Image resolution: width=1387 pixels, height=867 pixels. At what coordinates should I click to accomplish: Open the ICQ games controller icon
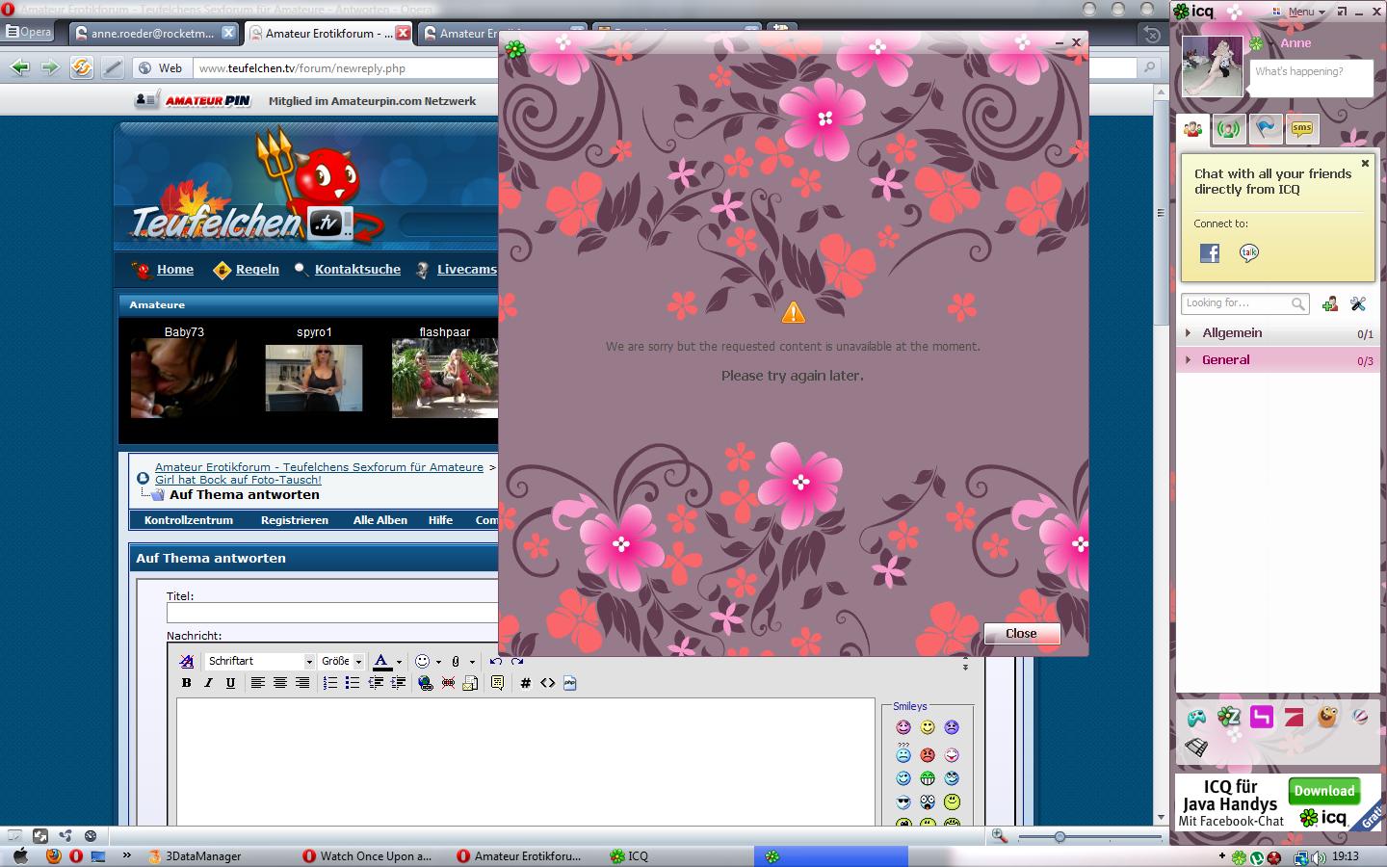coord(1195,718)
